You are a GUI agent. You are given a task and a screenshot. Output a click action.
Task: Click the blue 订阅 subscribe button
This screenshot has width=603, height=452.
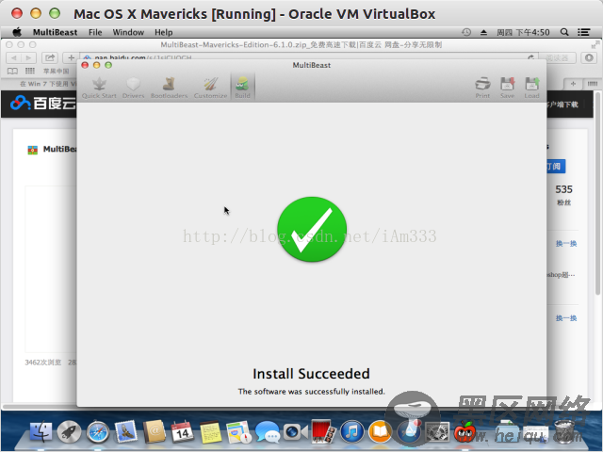(x=556, y=167)
